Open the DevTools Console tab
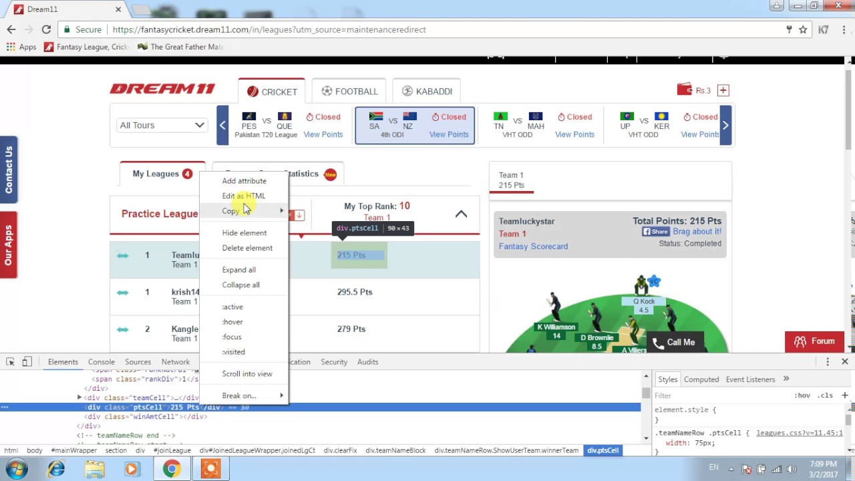This screenshot has height=481, width=855. tap(102, 361)
